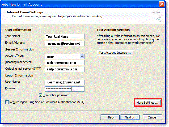Enable Require logon using SPA checkbox
The width and height of the screenshot is (169, 127).
7,102
